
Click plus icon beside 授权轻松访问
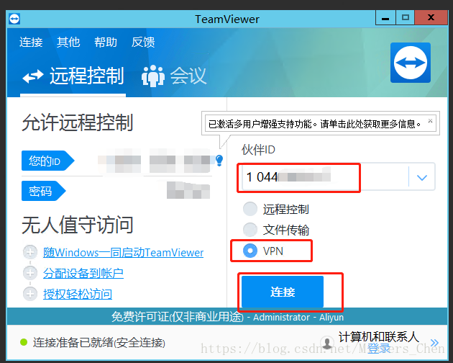[30, 294]
